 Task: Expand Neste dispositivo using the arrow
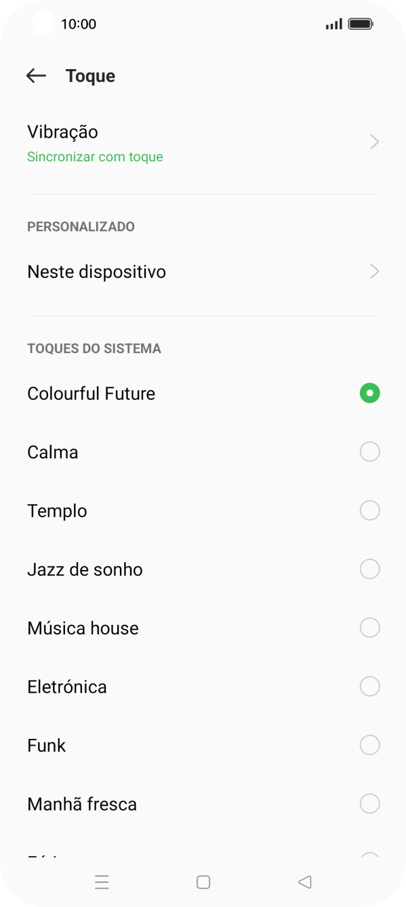pyautogui.click(x=374, y=271)
